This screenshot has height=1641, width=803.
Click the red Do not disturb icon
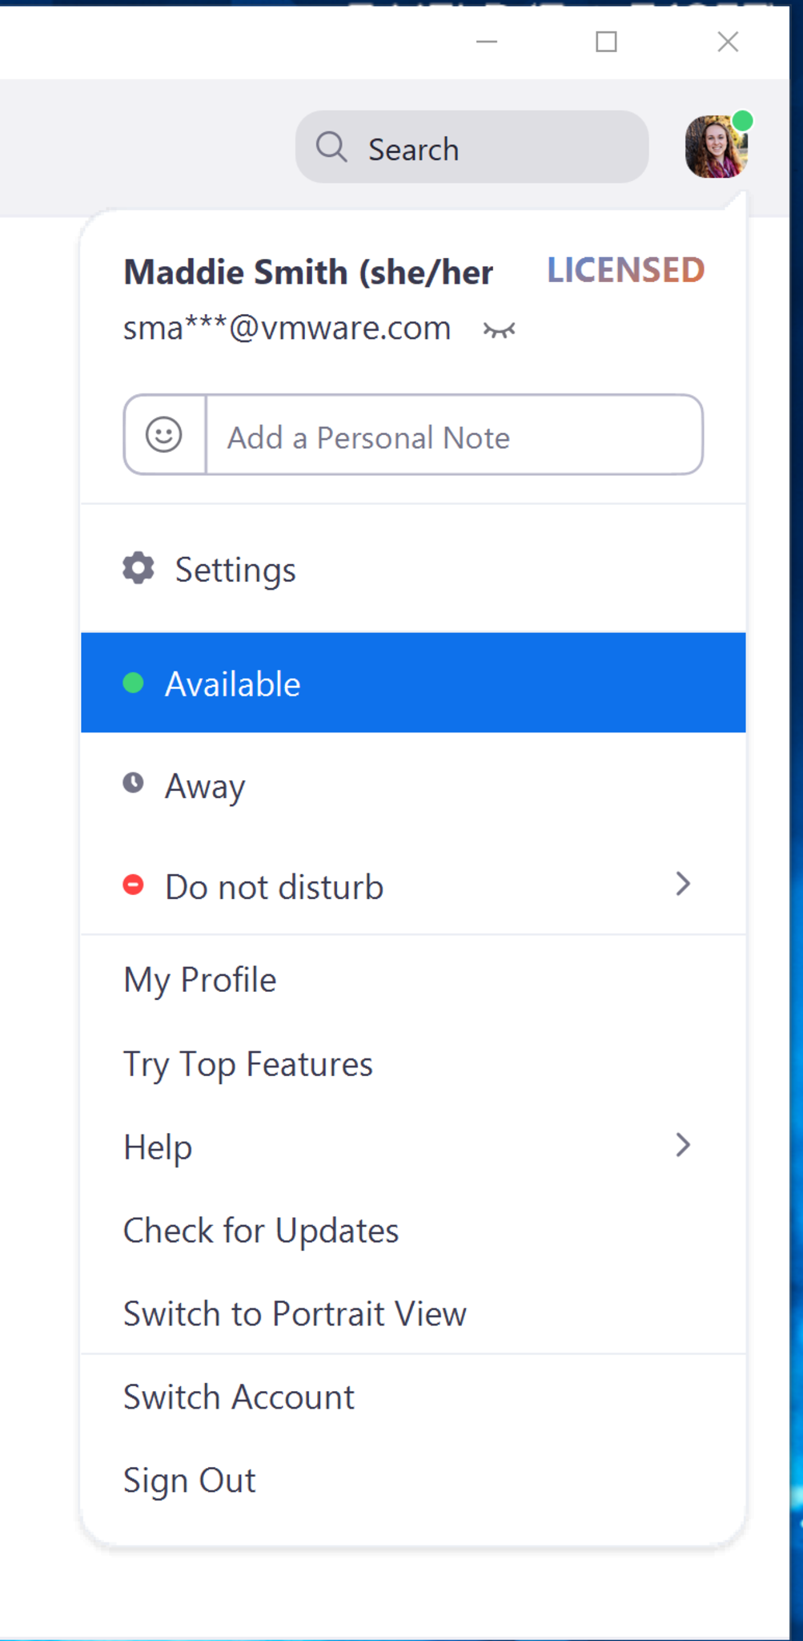pos(134,885)
